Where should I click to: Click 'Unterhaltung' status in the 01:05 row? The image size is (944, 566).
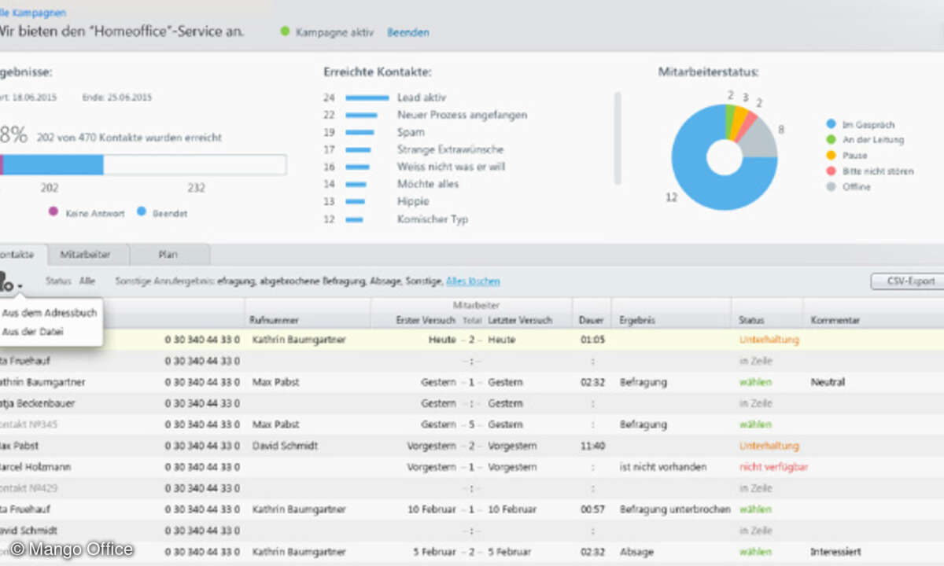coord(769,340)
